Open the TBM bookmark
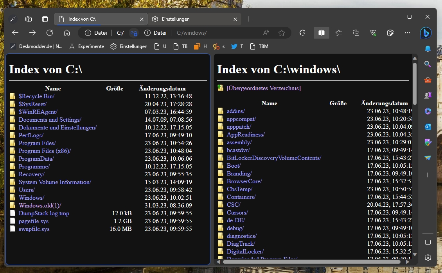The image size is (442, 273). [x=259, y=46]
